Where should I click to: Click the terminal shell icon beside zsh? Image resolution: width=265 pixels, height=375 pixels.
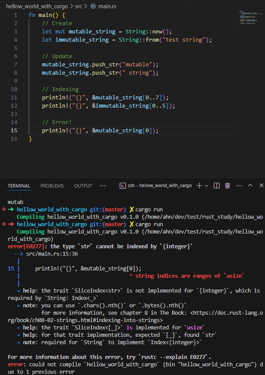click(123, 186)
